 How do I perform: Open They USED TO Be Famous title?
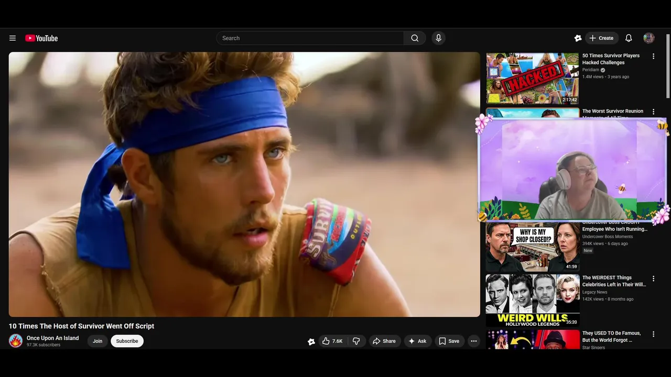[x=611, y=337]
